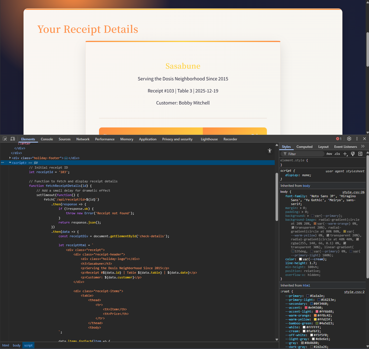Open the Computed styles tab
The image size is (369, 349).
tap(304, 146)
